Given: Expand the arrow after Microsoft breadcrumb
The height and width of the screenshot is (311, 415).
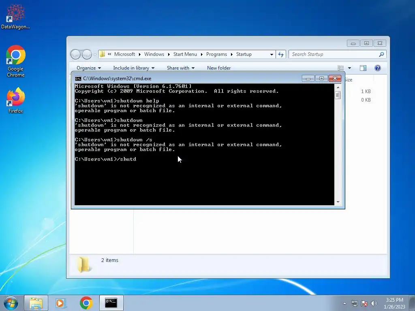Looking at the screenshot, I should 139,54.
